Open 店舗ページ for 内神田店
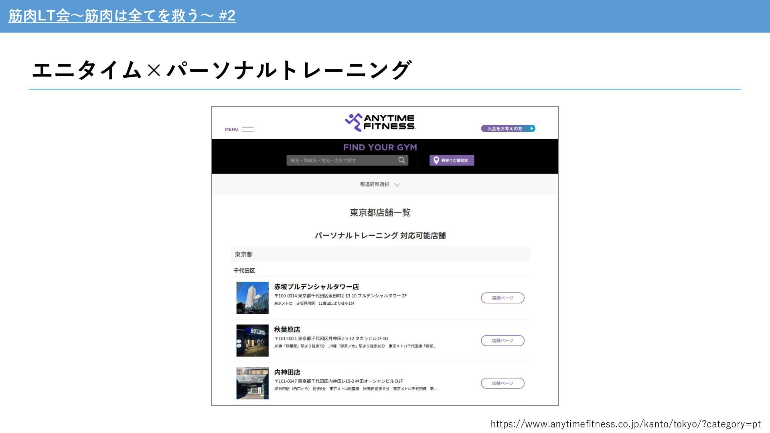 click(x=503, y=383)
